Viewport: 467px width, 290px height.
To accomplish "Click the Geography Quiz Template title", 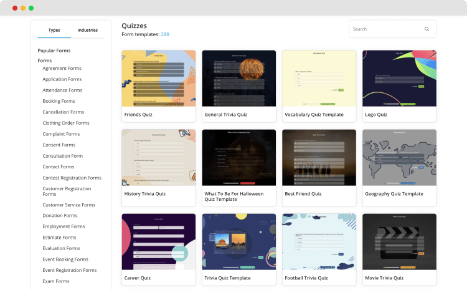I will 394,193.
